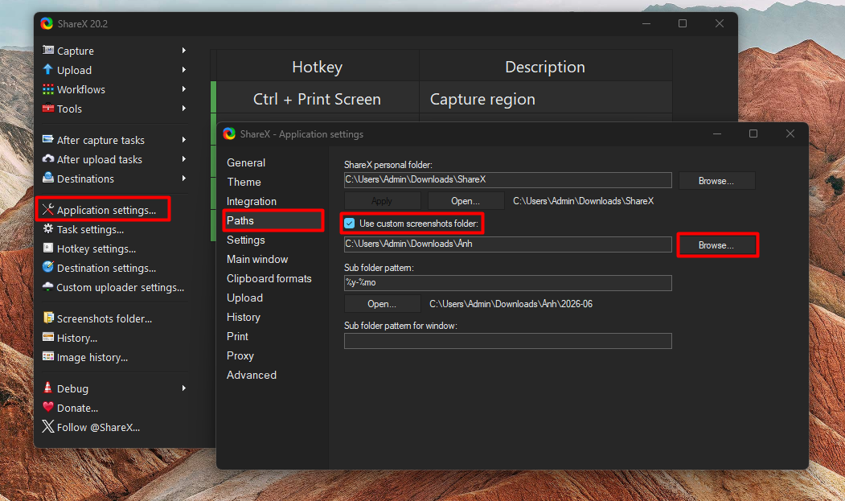The height and width of the screenshot is (501, 845).
Task: Open the Advanced settings tab
Action: point(251,375)
